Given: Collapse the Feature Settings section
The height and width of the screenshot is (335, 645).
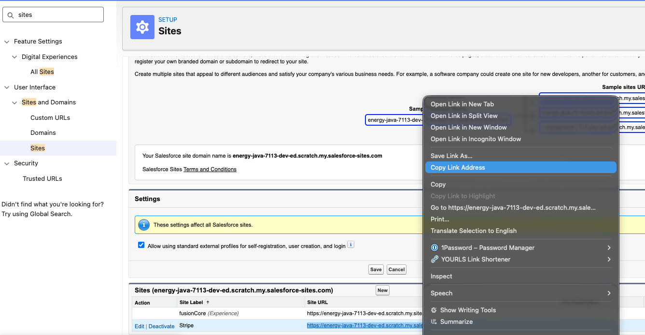Looking at the screenshot, I should 7,42.
